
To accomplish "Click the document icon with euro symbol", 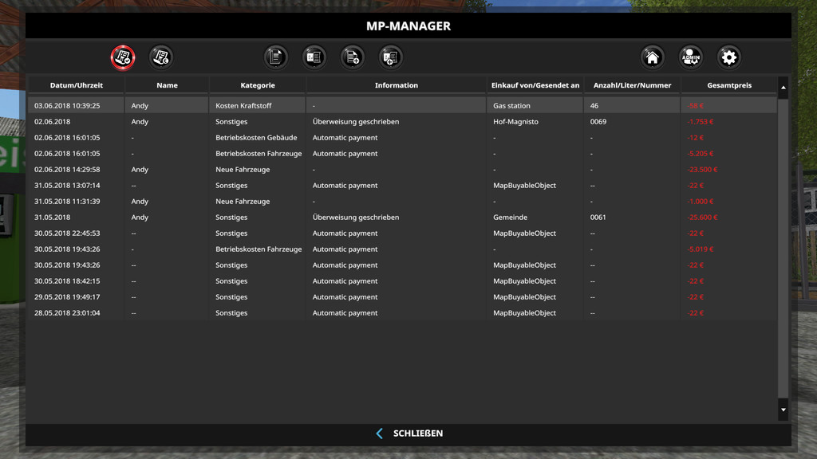I will click(x=161, y=57).
